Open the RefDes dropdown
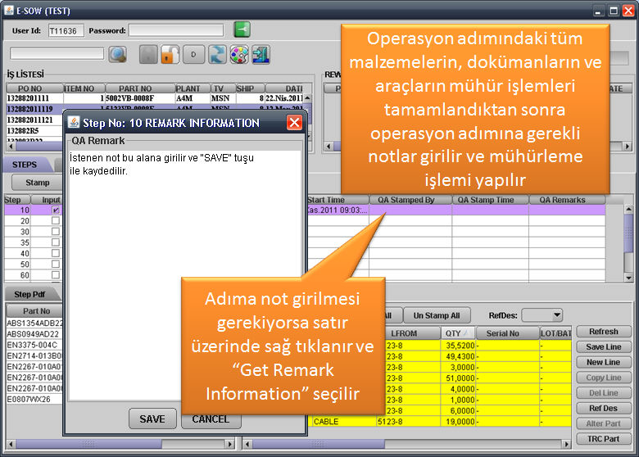Image resolution: width=639 pixels, height=457 pixels. tap(542, 314)
